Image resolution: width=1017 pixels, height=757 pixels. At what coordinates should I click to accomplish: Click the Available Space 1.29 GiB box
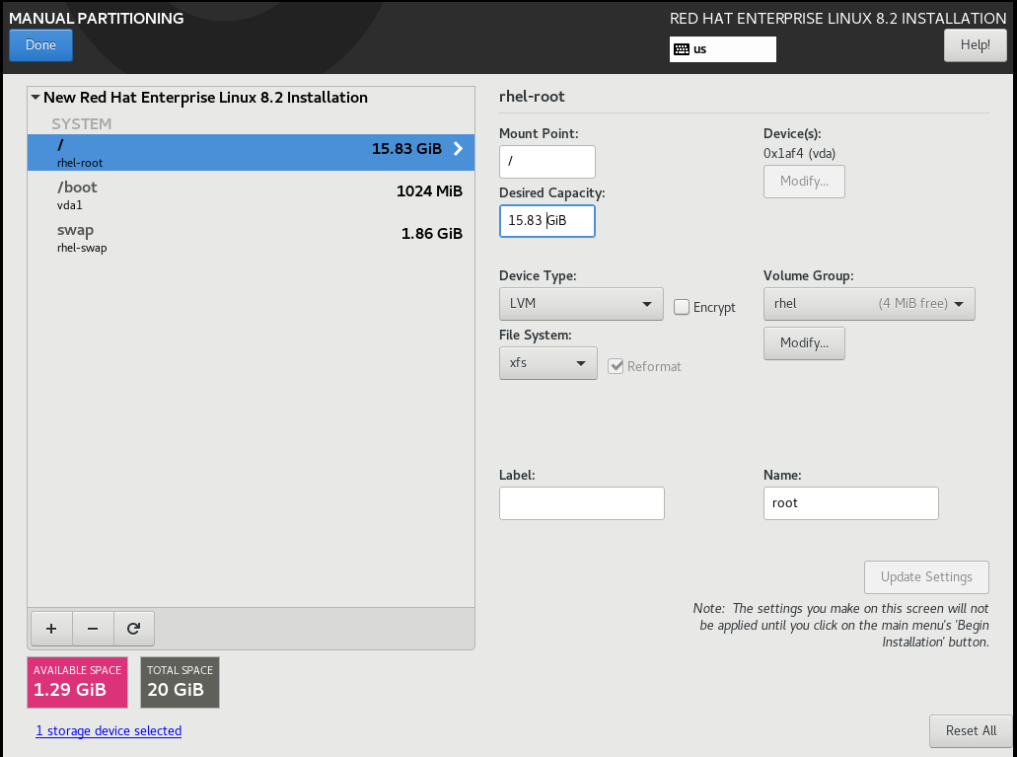pyautogui.click(x=77, y=682)
